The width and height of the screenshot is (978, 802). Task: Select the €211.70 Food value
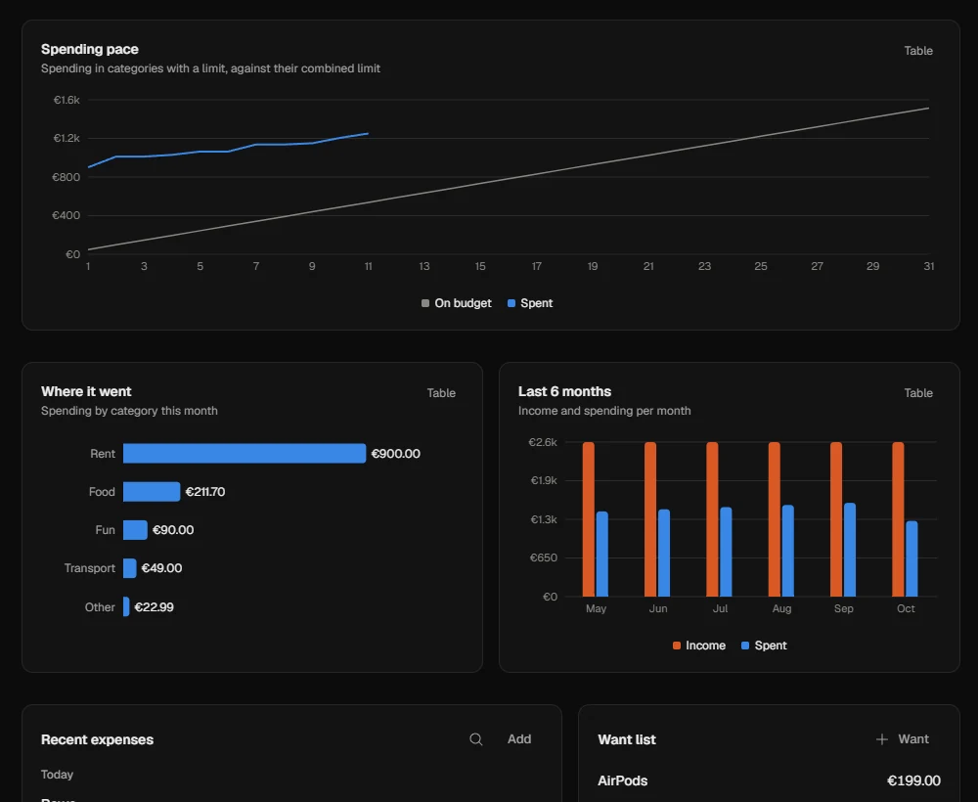[x=205, y=491]
